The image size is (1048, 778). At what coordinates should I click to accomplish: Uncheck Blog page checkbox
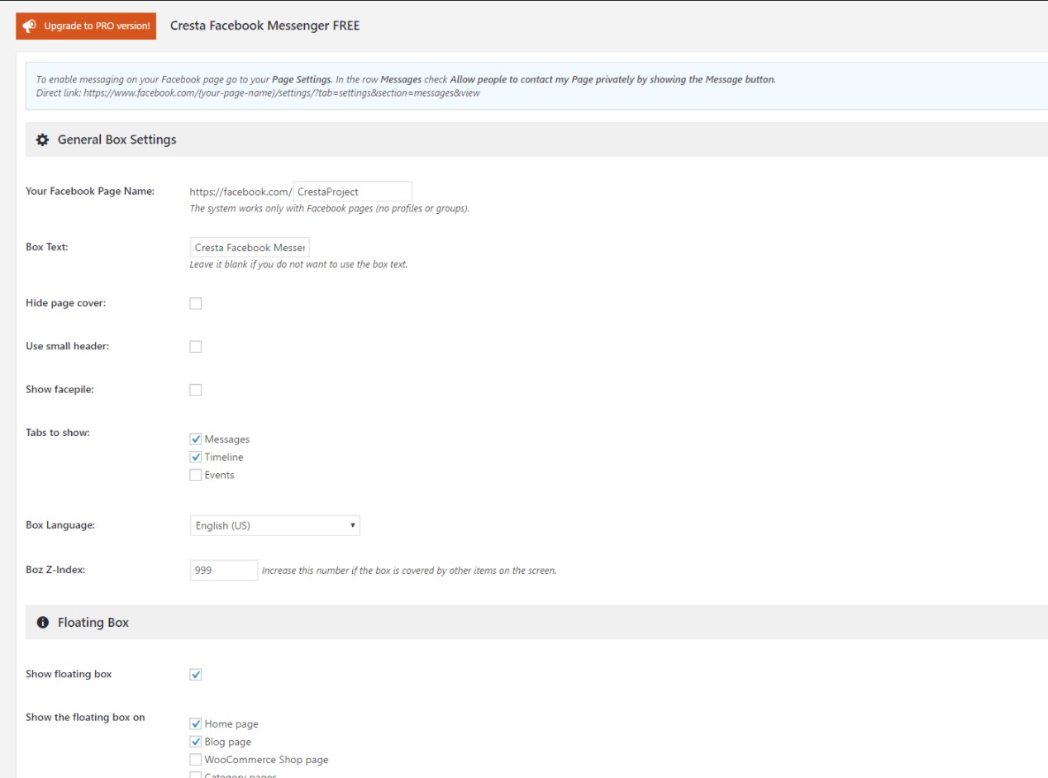(x=196, y=742)
